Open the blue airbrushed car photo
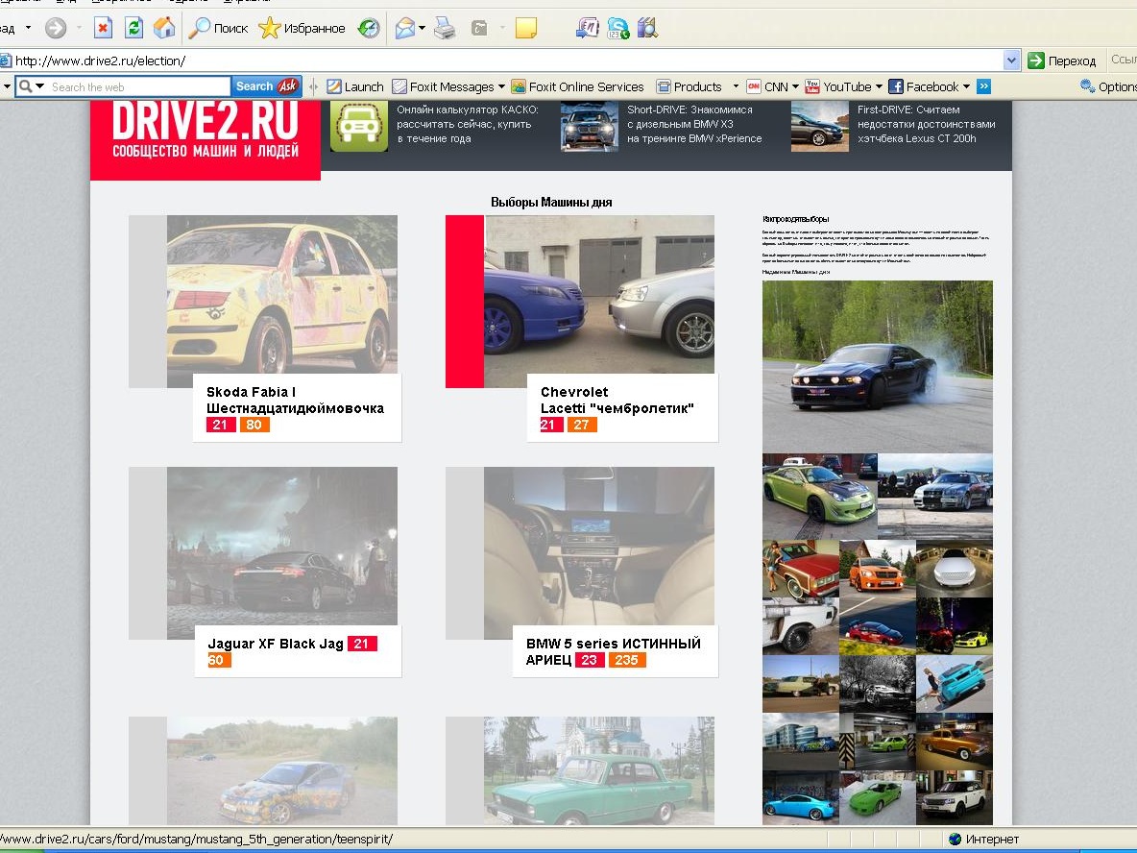The image size is (1137, 853). tap(282, 770)
